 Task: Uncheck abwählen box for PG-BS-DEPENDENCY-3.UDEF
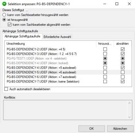123,54
